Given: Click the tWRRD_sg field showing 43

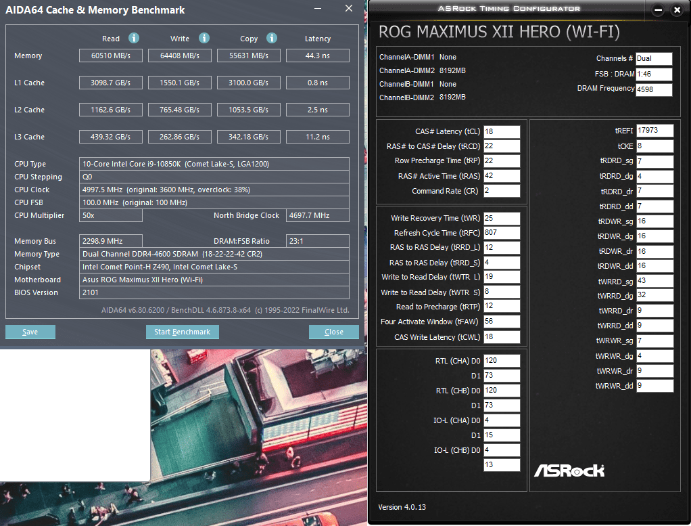Looking at the screenshot, I should tap(655, 281).
